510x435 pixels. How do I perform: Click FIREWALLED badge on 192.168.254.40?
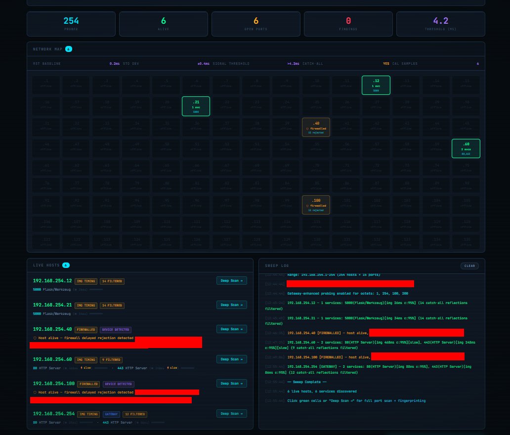(x=86, y=330)
